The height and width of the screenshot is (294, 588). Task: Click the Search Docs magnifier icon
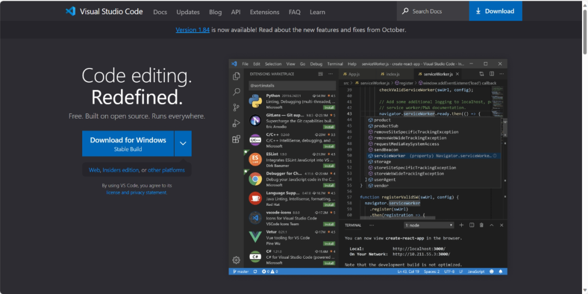click(x=406, y=11)
